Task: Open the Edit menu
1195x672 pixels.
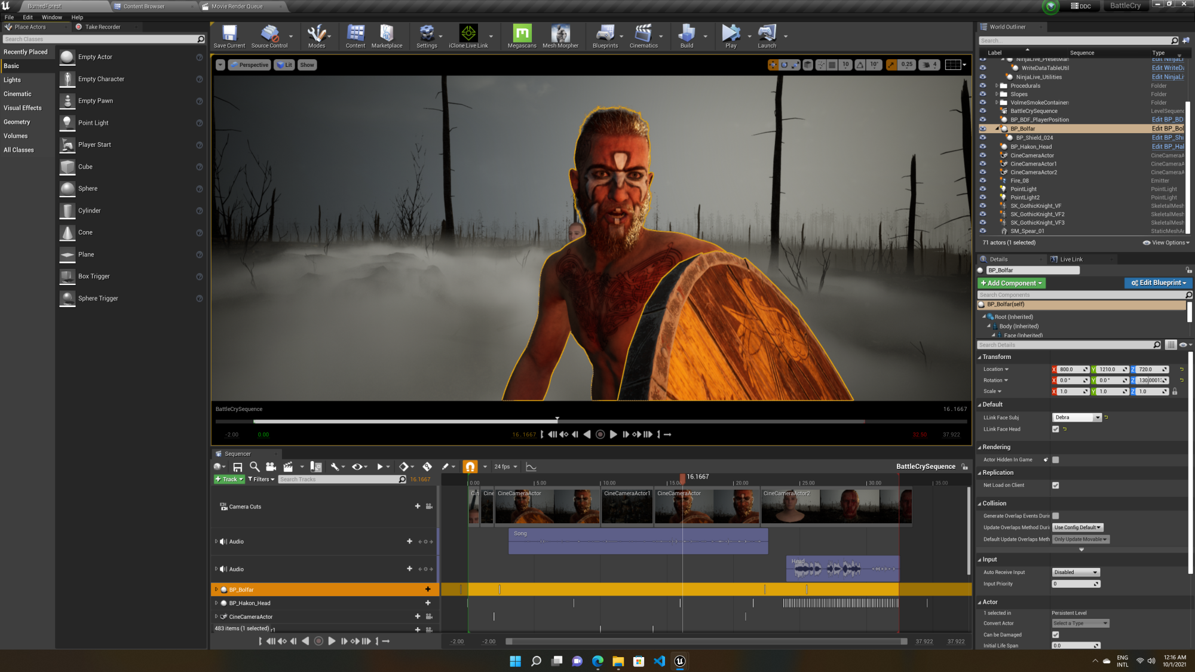Action: click(x=27, y=17)
